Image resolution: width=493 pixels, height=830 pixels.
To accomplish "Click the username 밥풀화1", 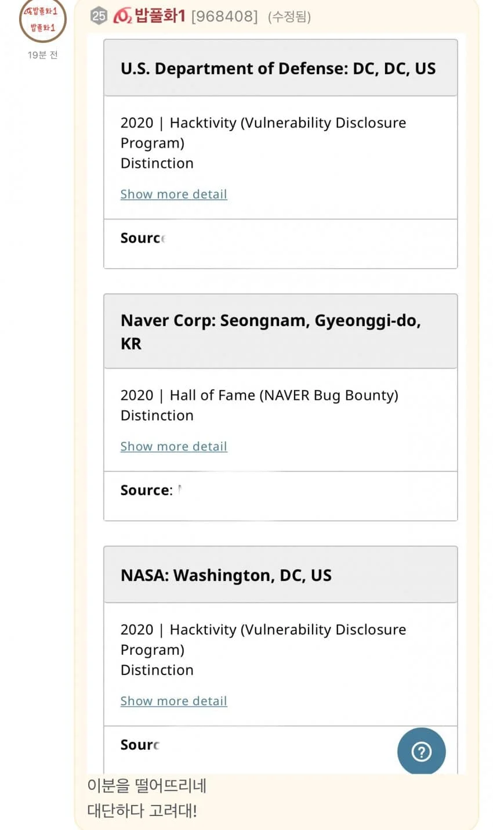I will point(160,16).
